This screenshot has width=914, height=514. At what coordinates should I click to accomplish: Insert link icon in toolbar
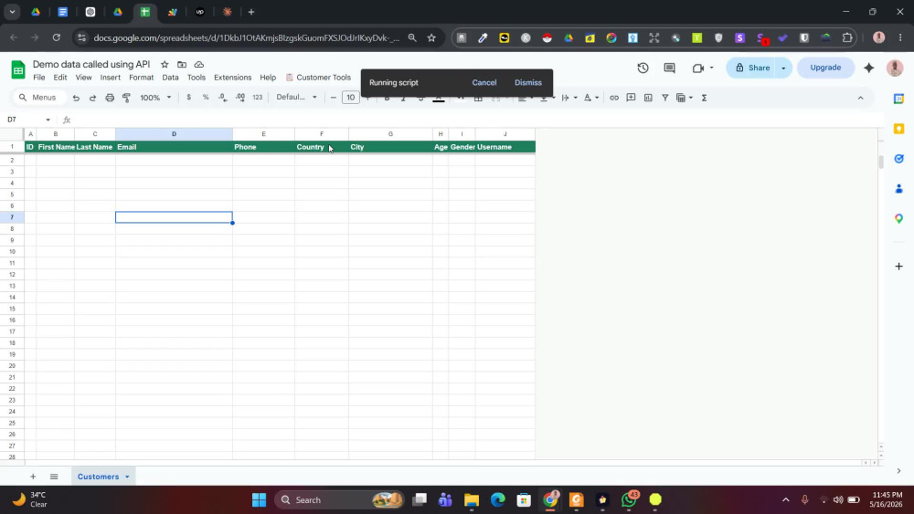[x=614, y=98]
